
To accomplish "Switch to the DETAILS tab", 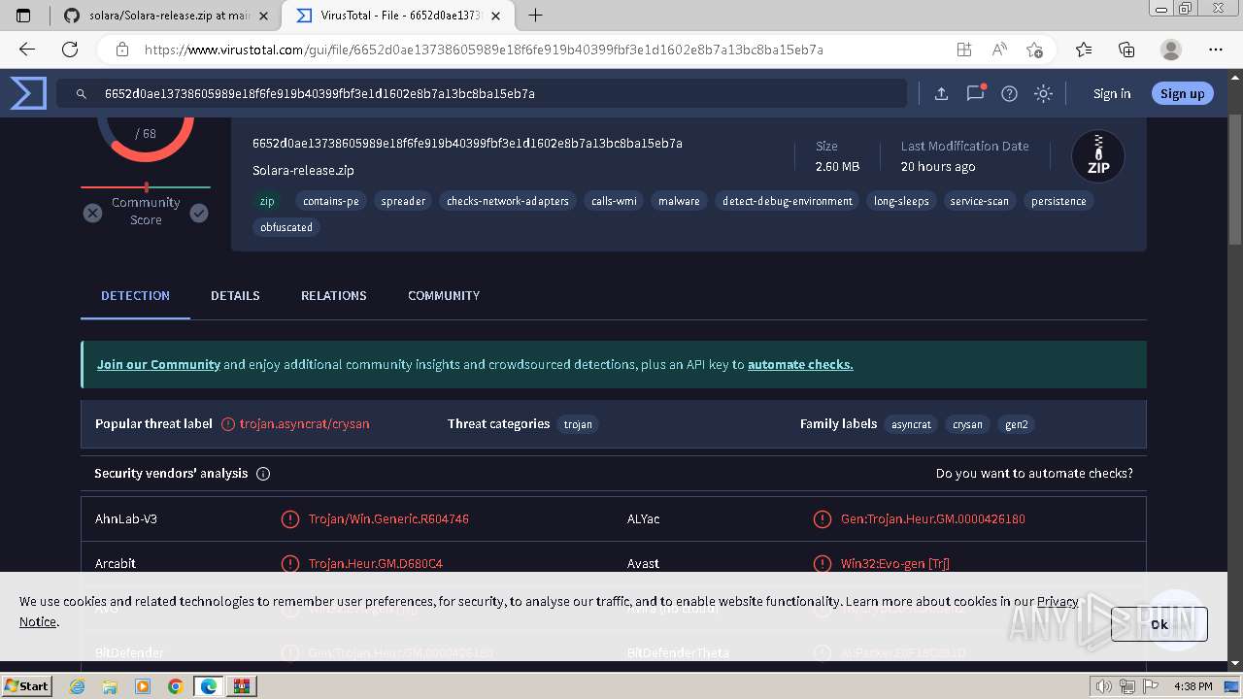I will [235, 295].
